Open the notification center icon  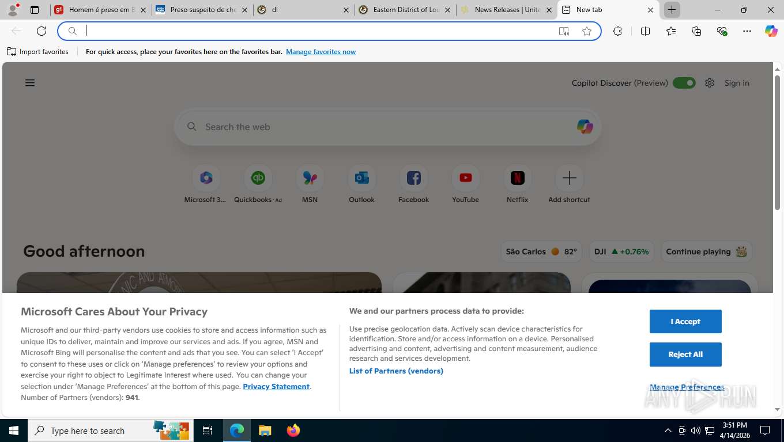pyautogui.click(x=765, y=430)
